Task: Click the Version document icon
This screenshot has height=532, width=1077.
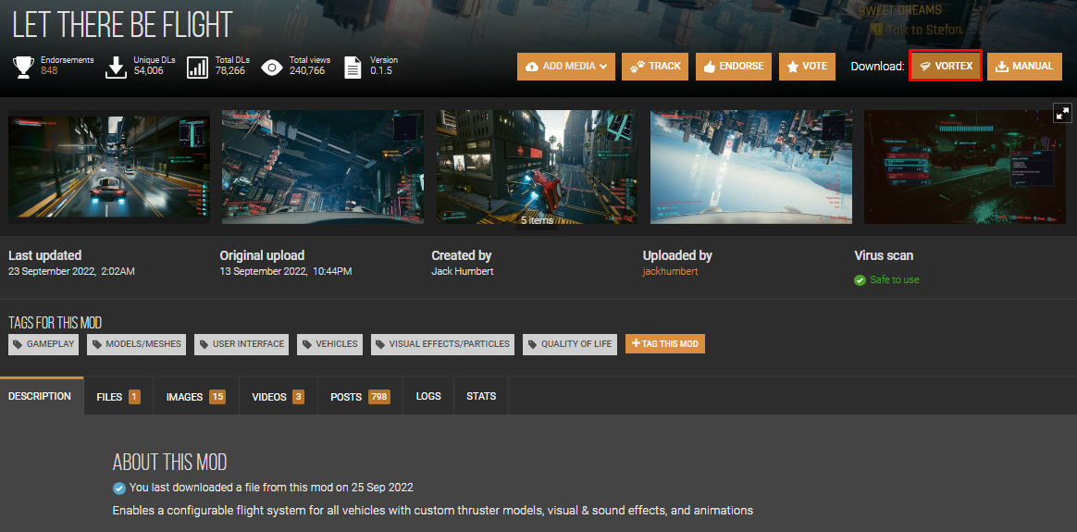Action: click(x=353, y=68)
